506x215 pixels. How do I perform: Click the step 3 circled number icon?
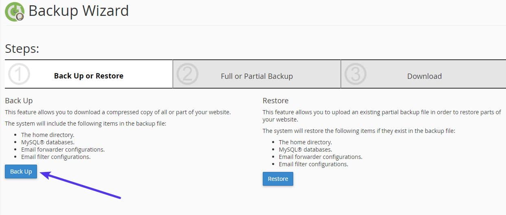[355, 75]
